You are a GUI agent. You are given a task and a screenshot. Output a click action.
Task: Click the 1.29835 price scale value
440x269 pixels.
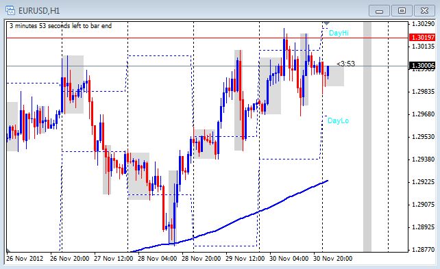click(x=423, y=92)
